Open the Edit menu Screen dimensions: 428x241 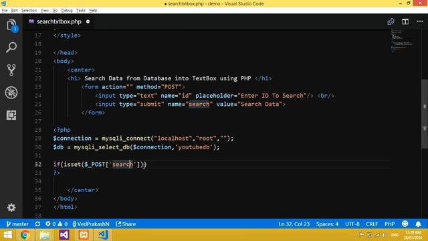tap(14, 11)
